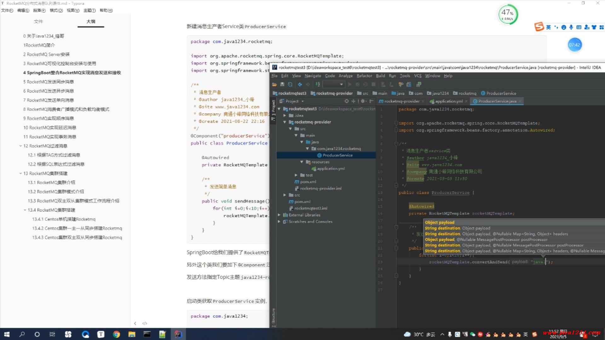Open Chrome from the Windows taskbar
This screenshot has height=340, width=605.
point(116,334)
